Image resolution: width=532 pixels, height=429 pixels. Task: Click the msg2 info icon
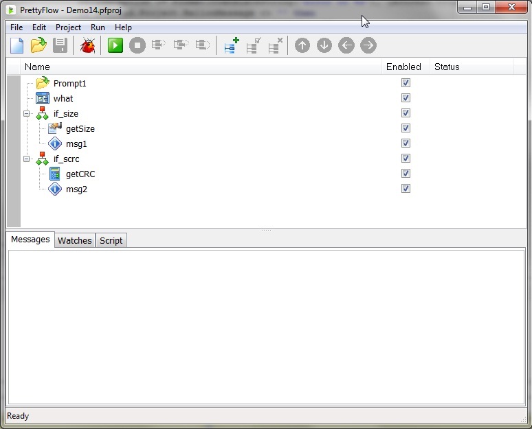coord(55,189)
